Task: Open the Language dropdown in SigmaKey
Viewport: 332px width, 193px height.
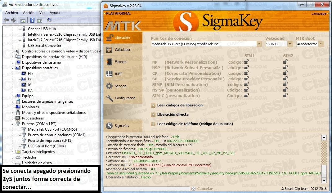Action: 320,13
